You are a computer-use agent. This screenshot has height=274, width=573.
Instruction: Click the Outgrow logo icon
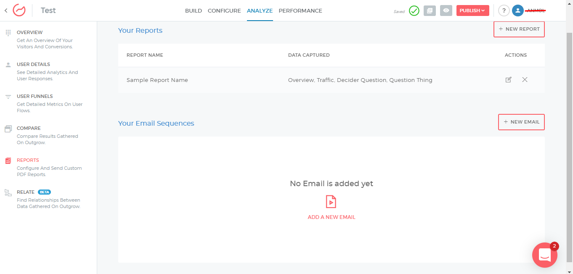pyautogui.click(x=19, y=10)
